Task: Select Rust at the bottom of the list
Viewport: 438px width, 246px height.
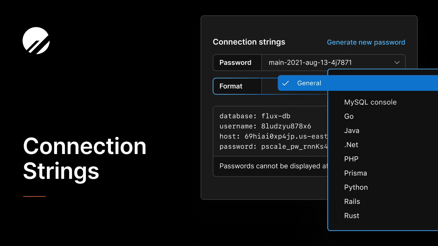Action: click(352, 215)
